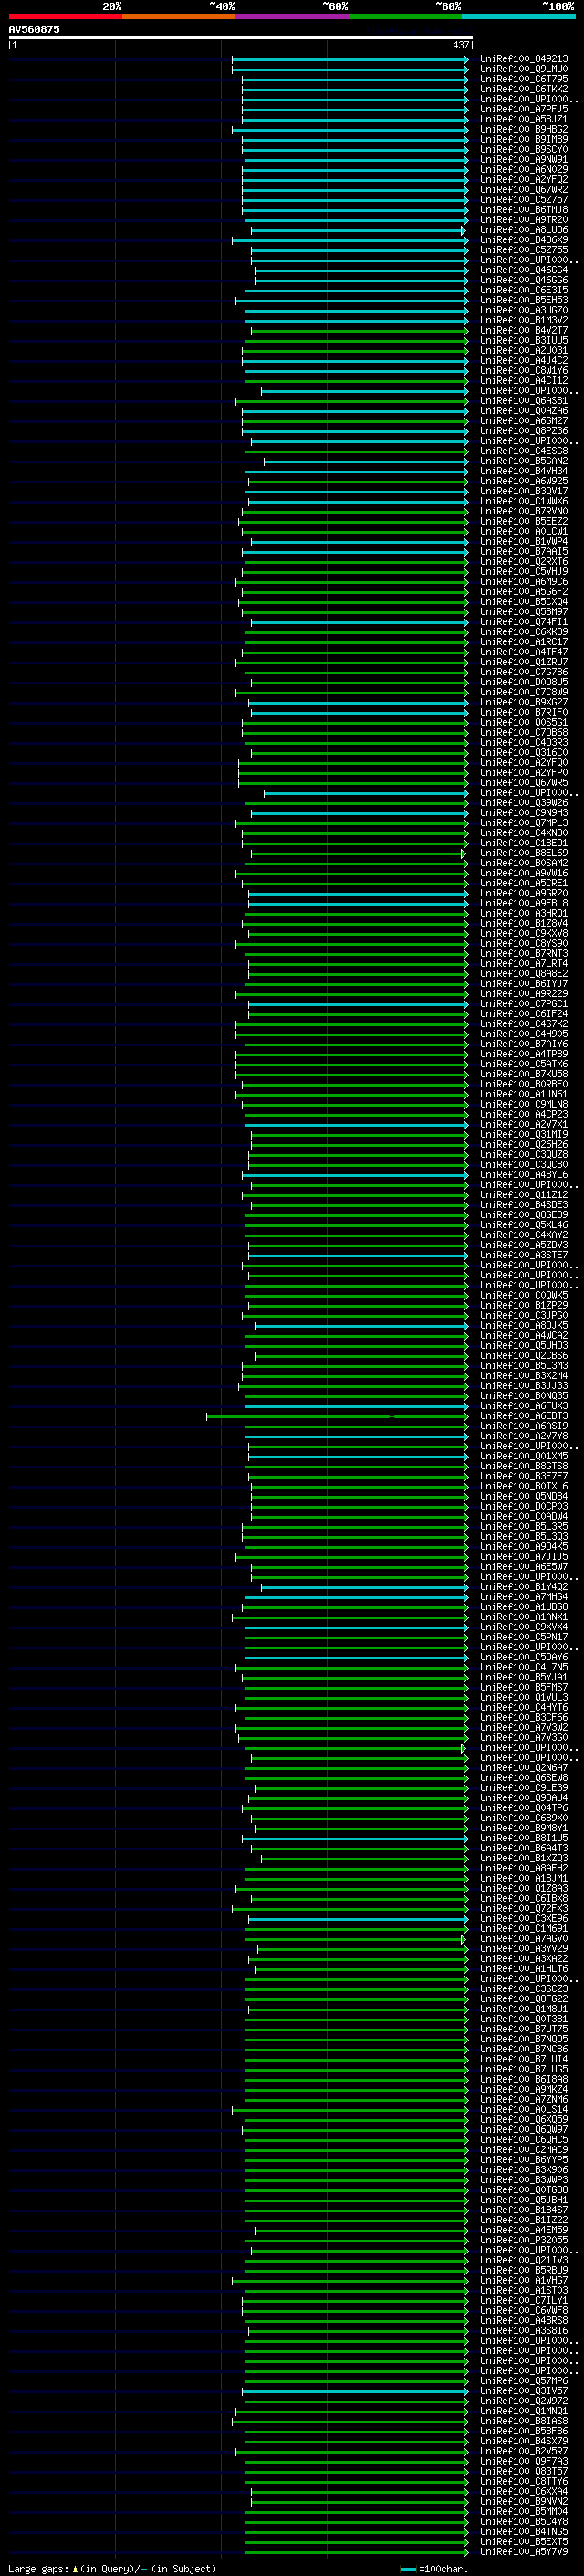The height and width of the screenshot is (2576, 584).
Task: Click label UniRef100_B5EH53
Action: click(524, 300)
